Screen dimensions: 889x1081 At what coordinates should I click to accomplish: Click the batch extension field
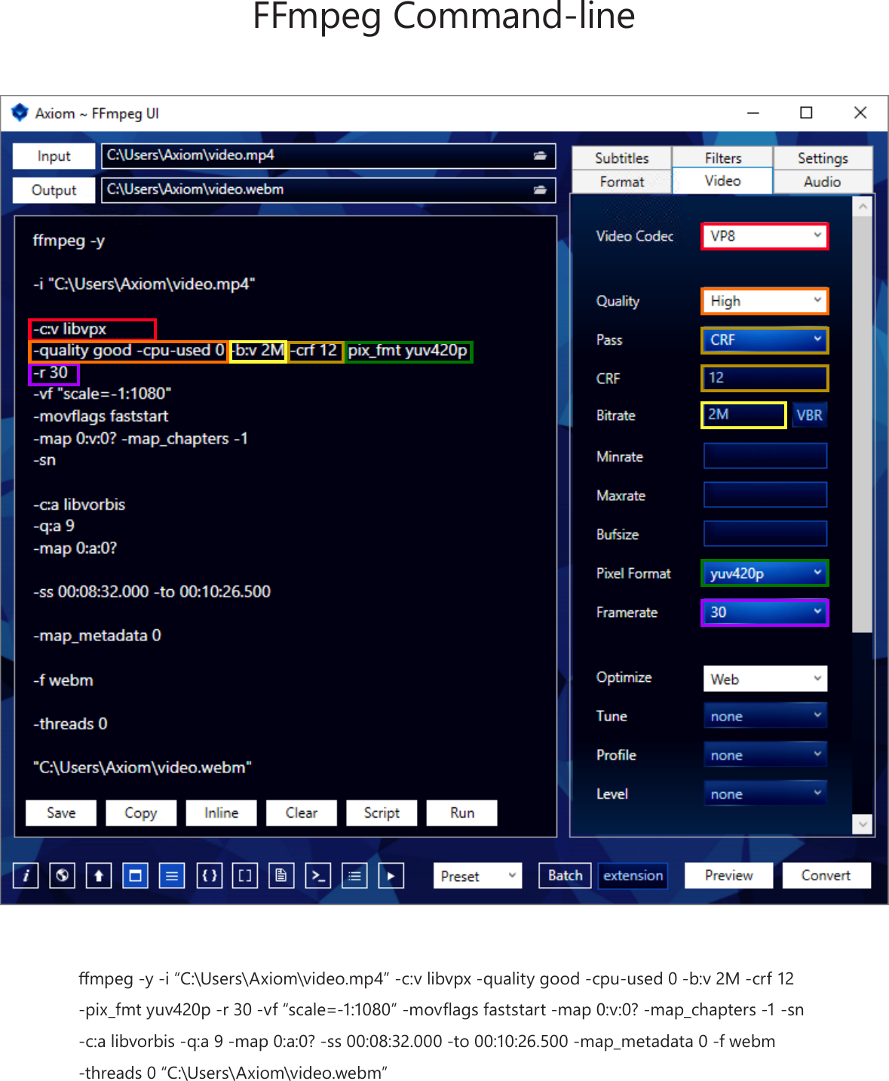tap(633, 875)
